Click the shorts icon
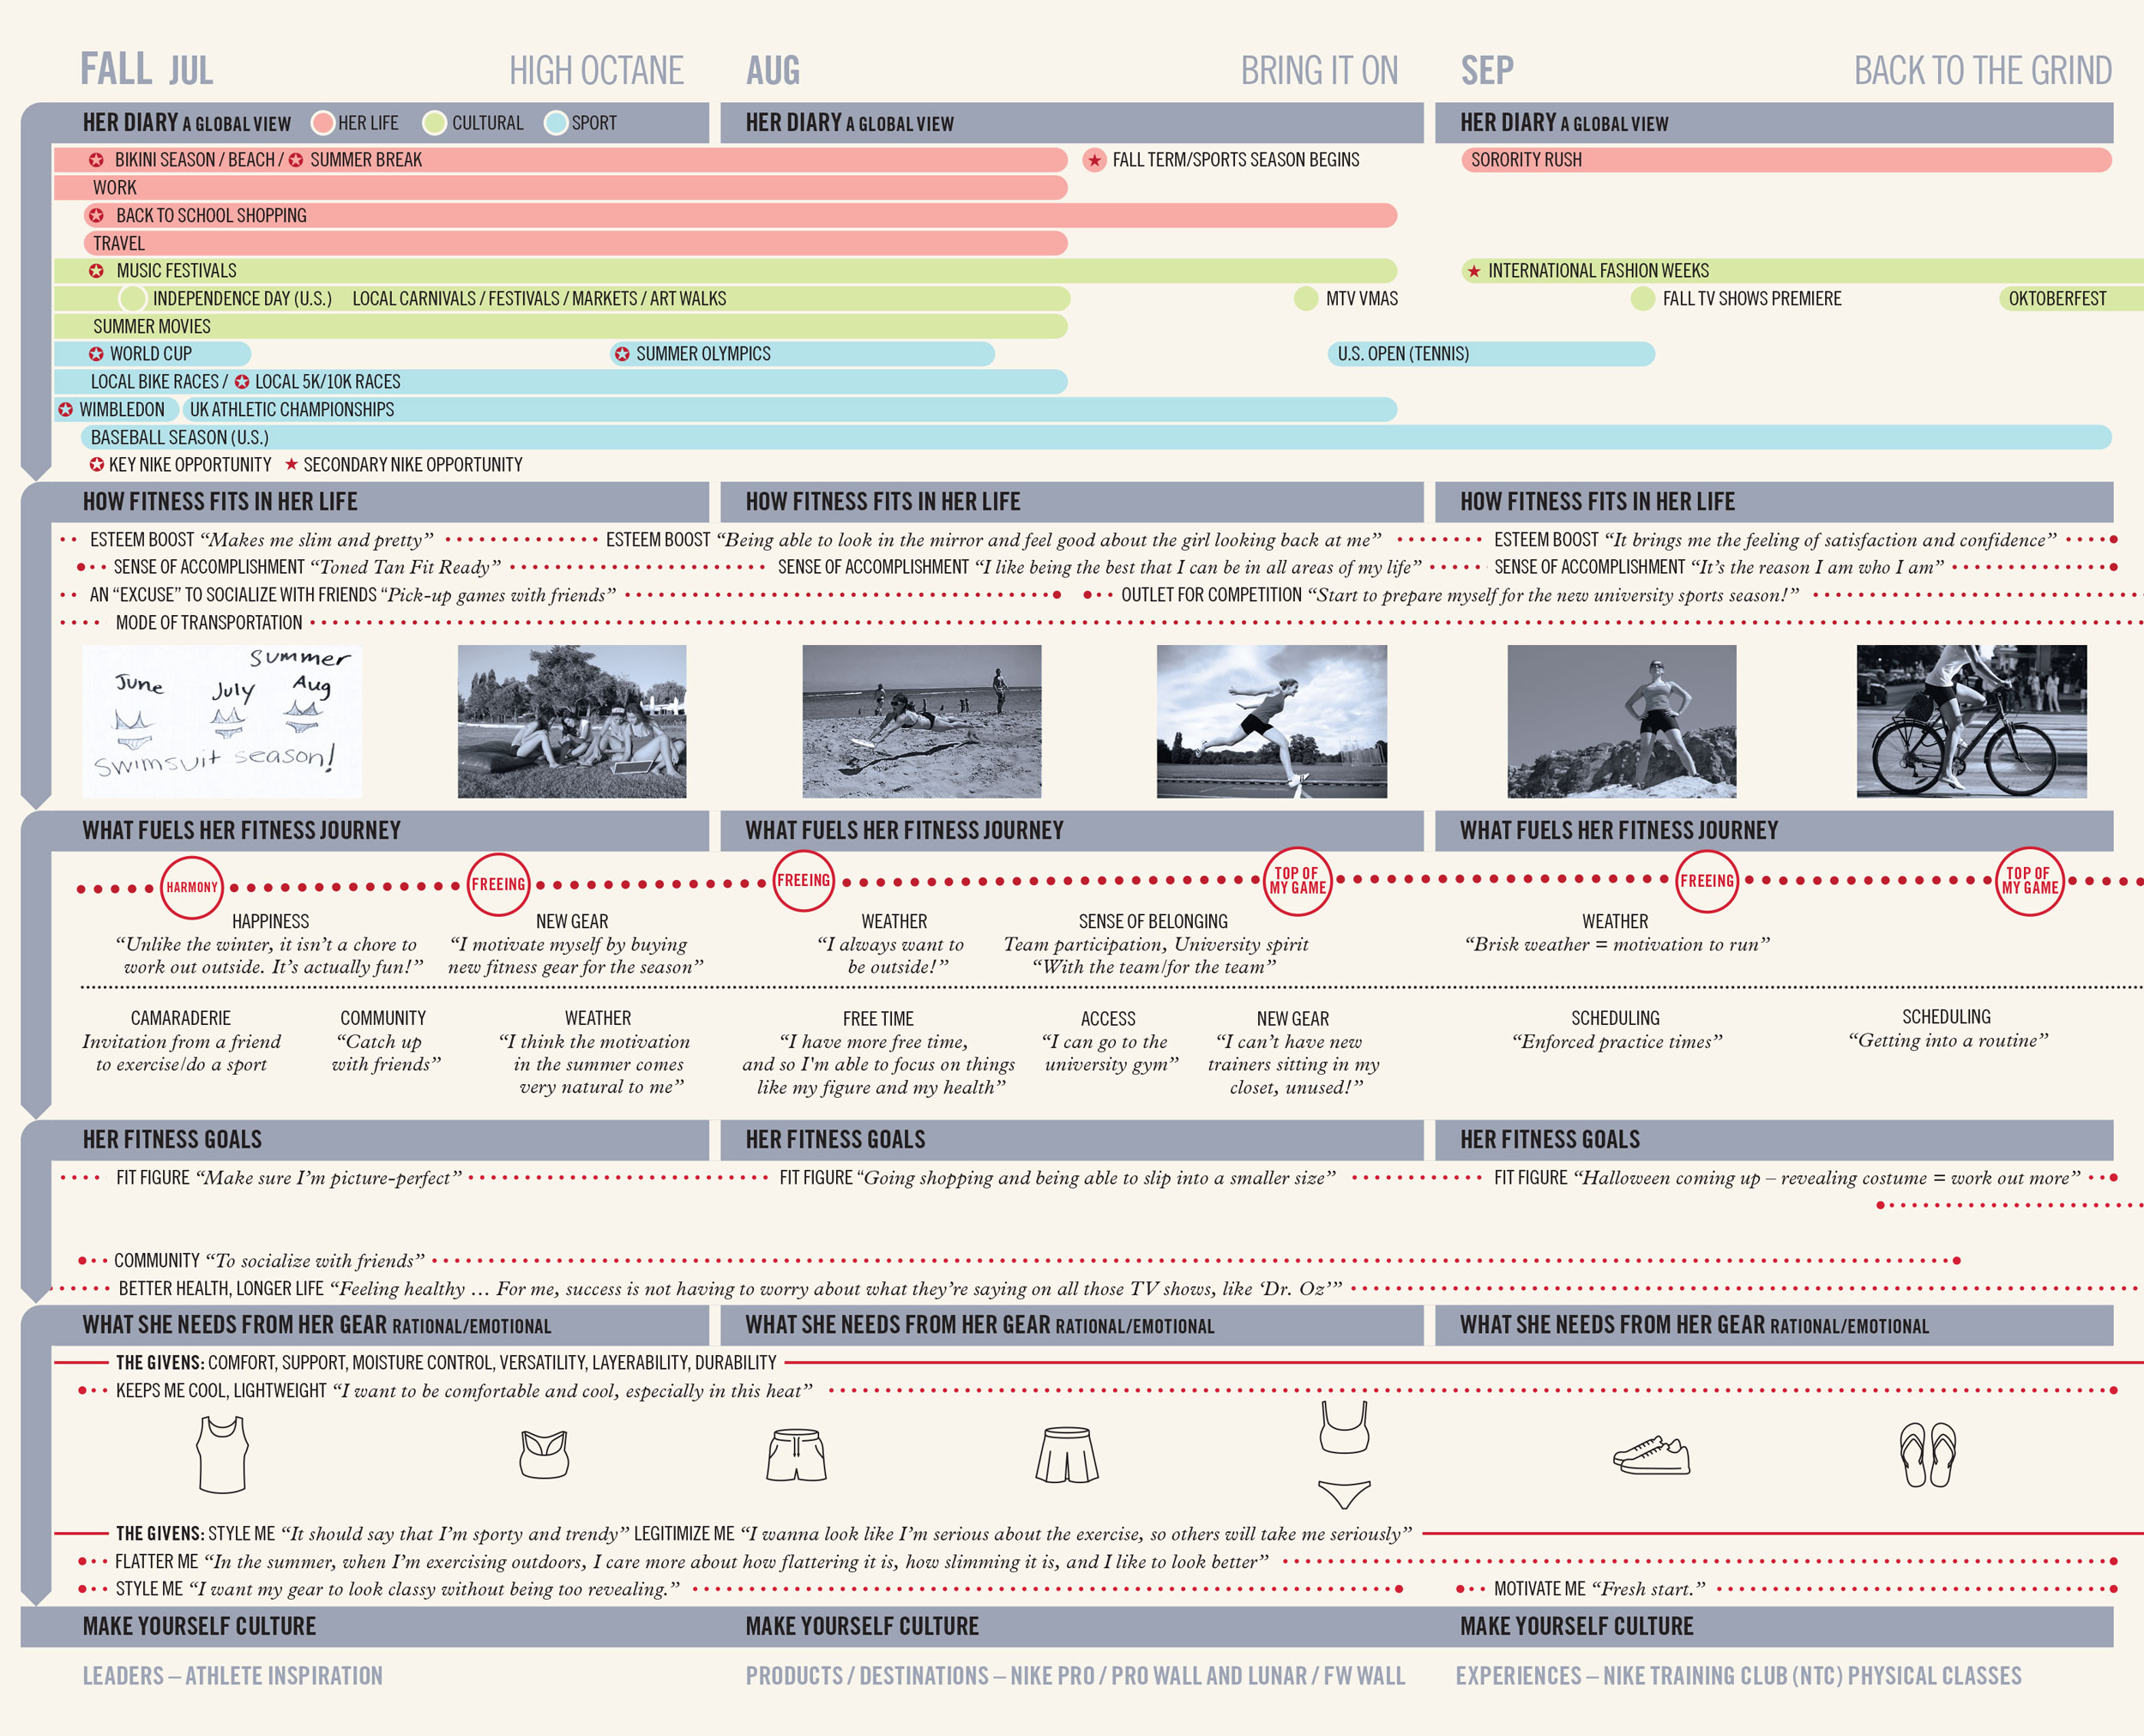Viewport: 2144px width, 1736px height. click(x=796, y=1454)
